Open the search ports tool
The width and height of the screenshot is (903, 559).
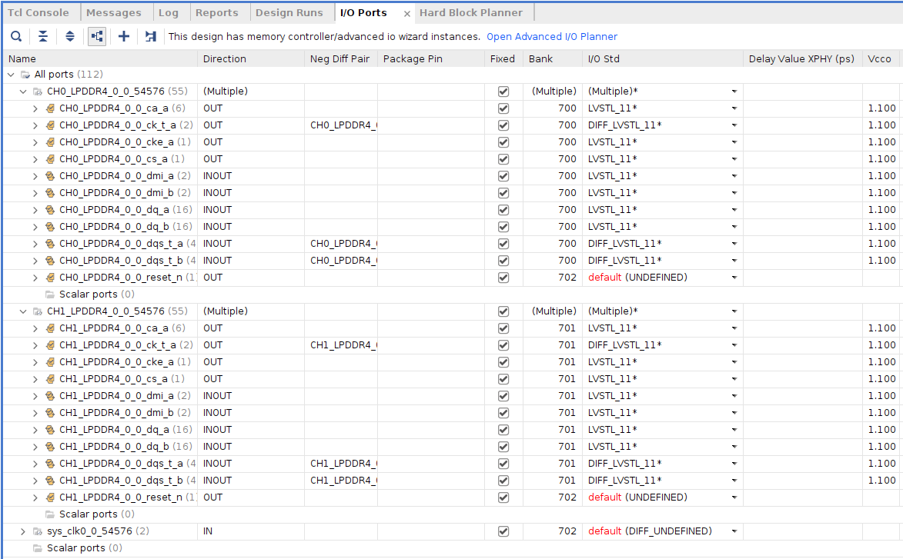15,36
